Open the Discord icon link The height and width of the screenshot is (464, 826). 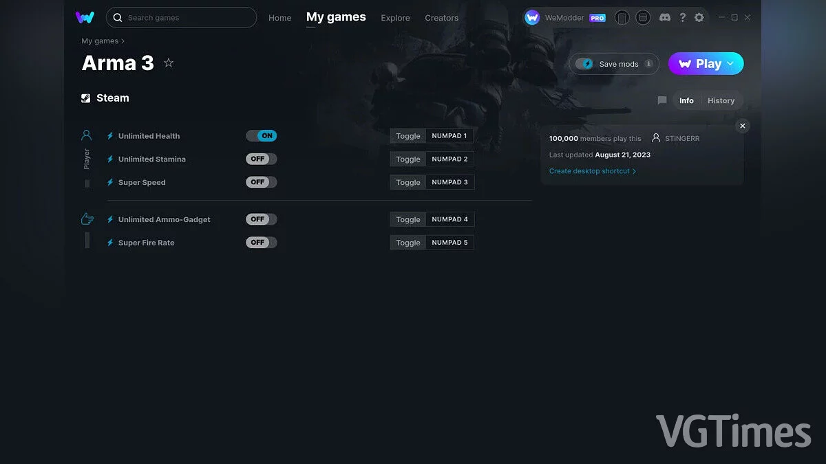point(664,17)
